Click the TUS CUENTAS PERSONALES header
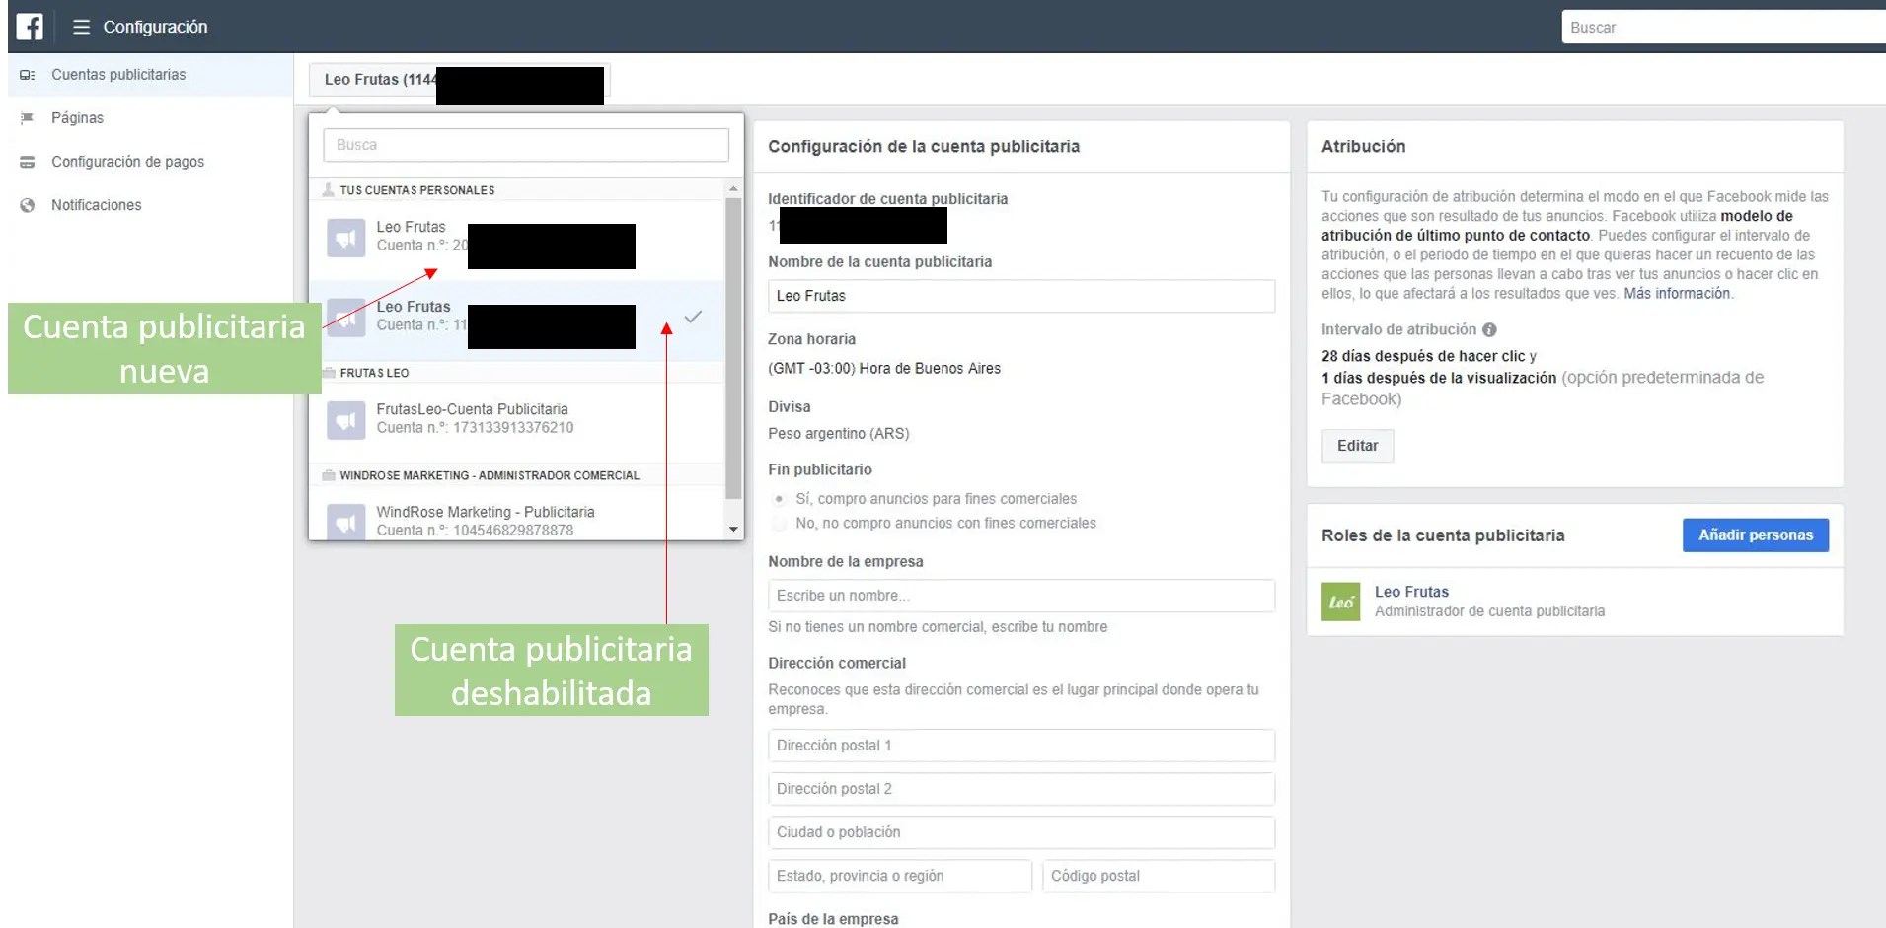Image resolution: width=1886 pixels, height=928 pixels. click(x=516, y=190)
